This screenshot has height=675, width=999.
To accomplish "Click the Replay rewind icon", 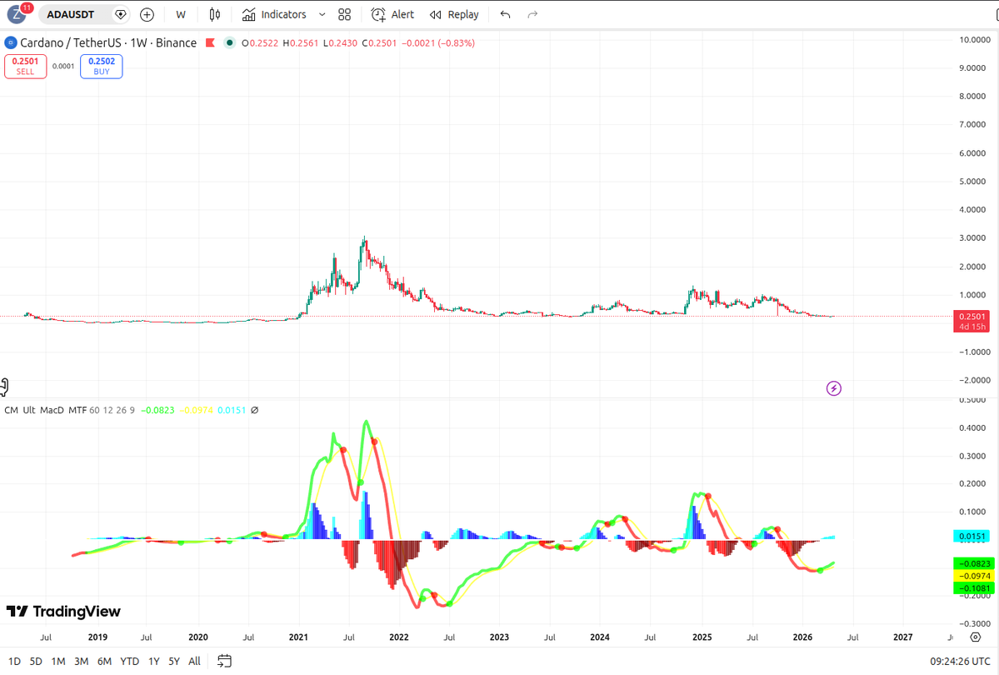I will pyautogui.click(x=435, y=14).
